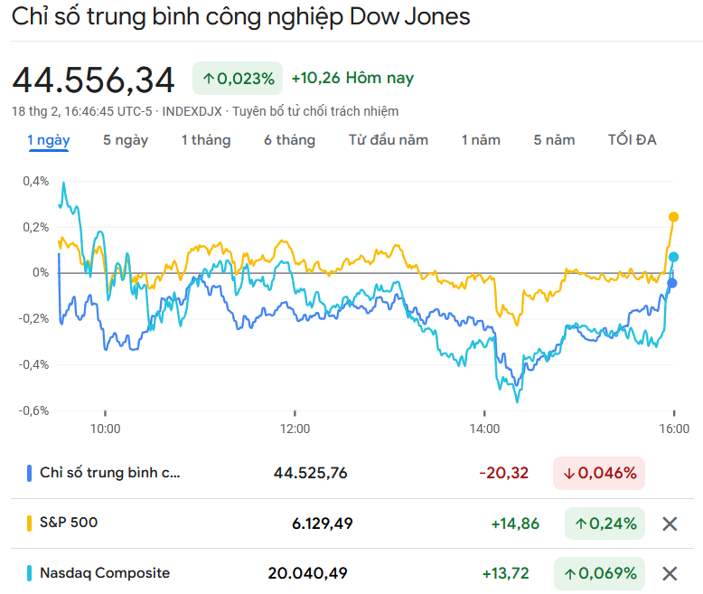The image size is (703, 594).
Task: Switch to the "5 ngày" range tab
Action: pos(126,140)
